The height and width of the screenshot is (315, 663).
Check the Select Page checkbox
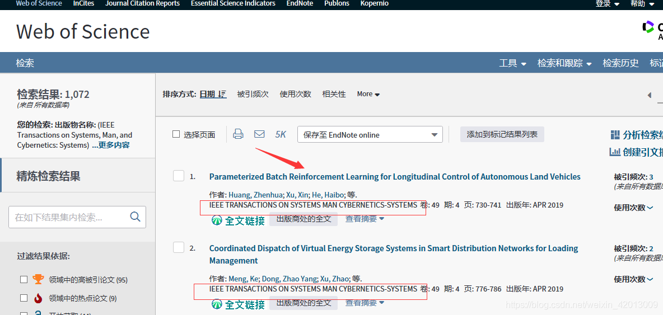pos(176,134)
